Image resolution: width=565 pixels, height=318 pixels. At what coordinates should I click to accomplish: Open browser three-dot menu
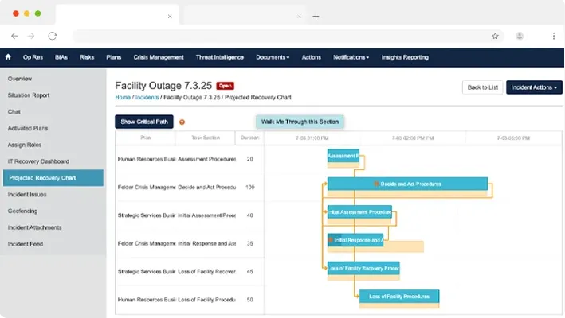point(554,36)
